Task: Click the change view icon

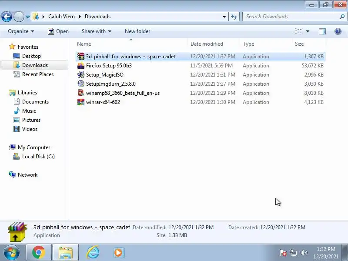Action: pyautogui.click(x=298, y=31)
